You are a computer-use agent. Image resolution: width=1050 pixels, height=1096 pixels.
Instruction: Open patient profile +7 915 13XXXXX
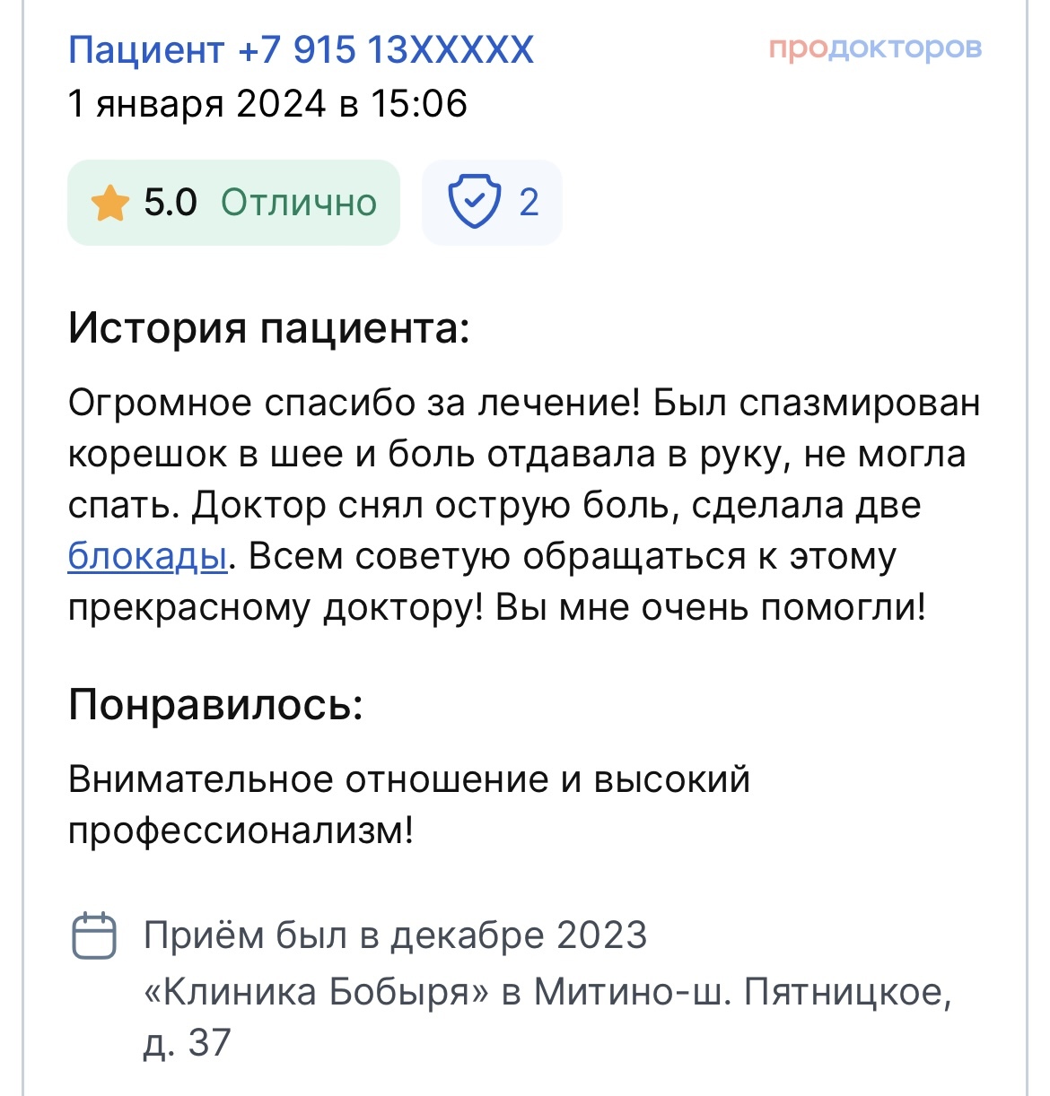[301, 49]
